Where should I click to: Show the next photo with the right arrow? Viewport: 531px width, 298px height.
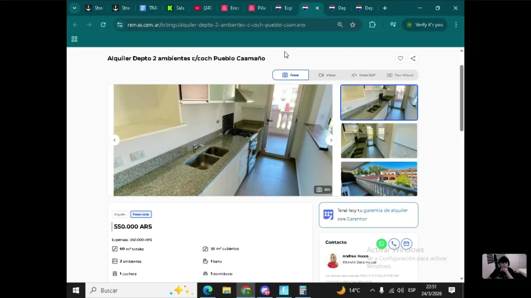331,140
